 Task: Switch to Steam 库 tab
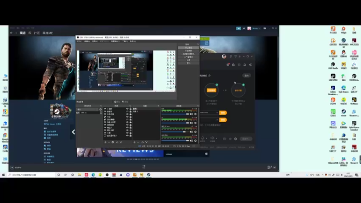(30, 33)
